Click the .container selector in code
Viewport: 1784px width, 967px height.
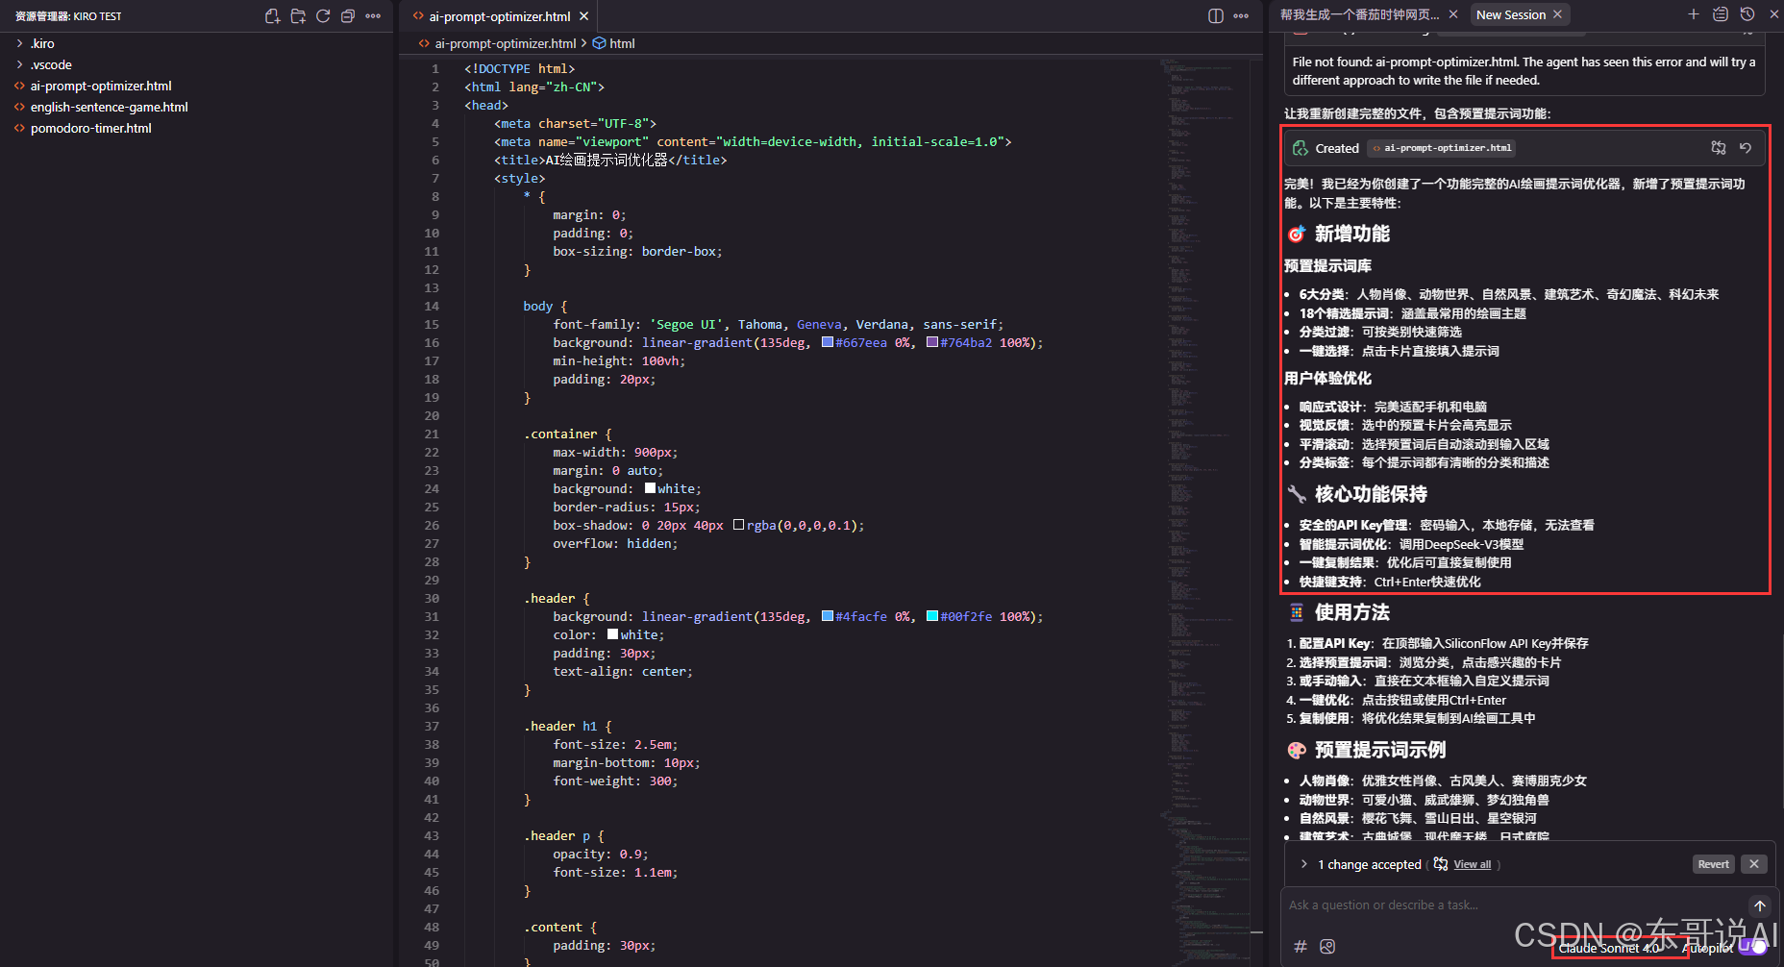[560, 434]
